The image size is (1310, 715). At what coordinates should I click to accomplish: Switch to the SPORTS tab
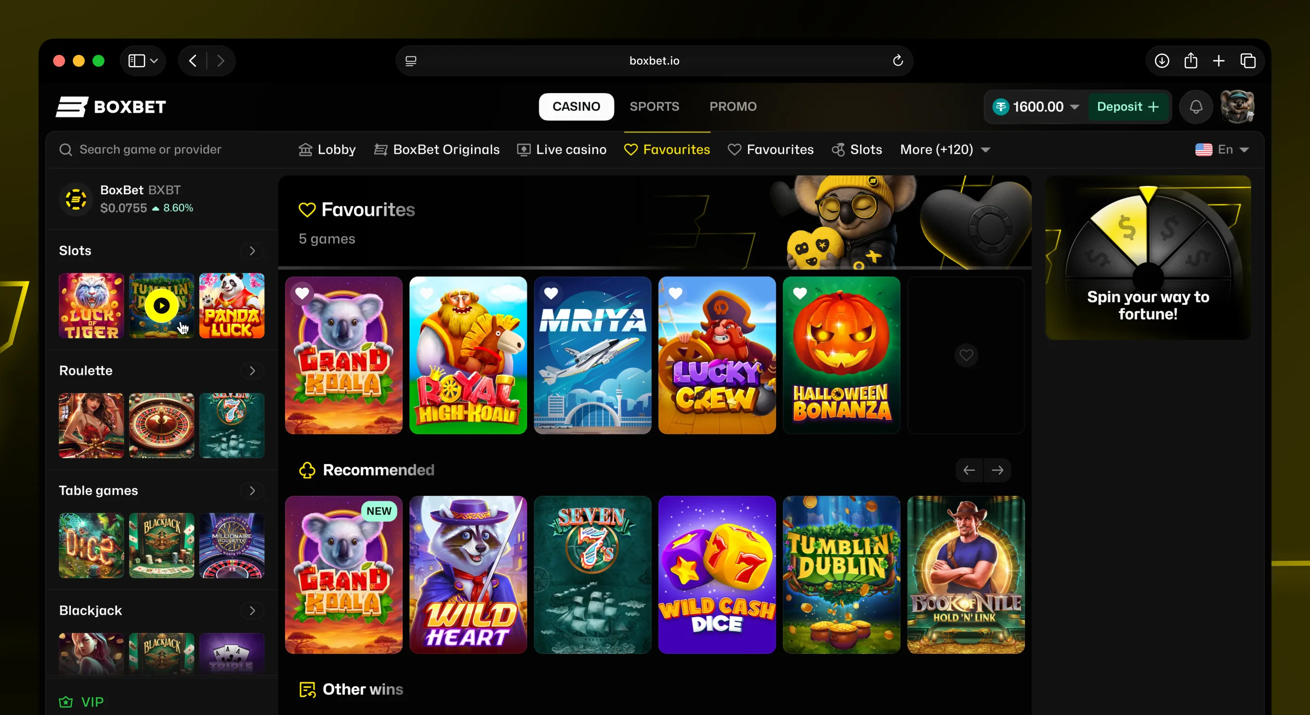[x=654, y=107]
